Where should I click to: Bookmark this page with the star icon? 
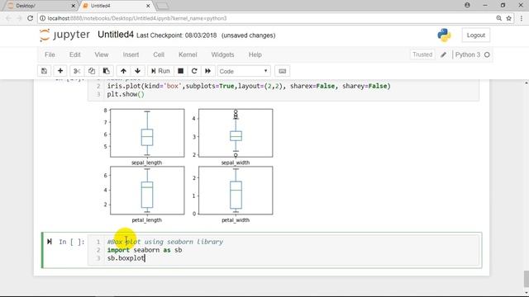click(x=509, y=18)
